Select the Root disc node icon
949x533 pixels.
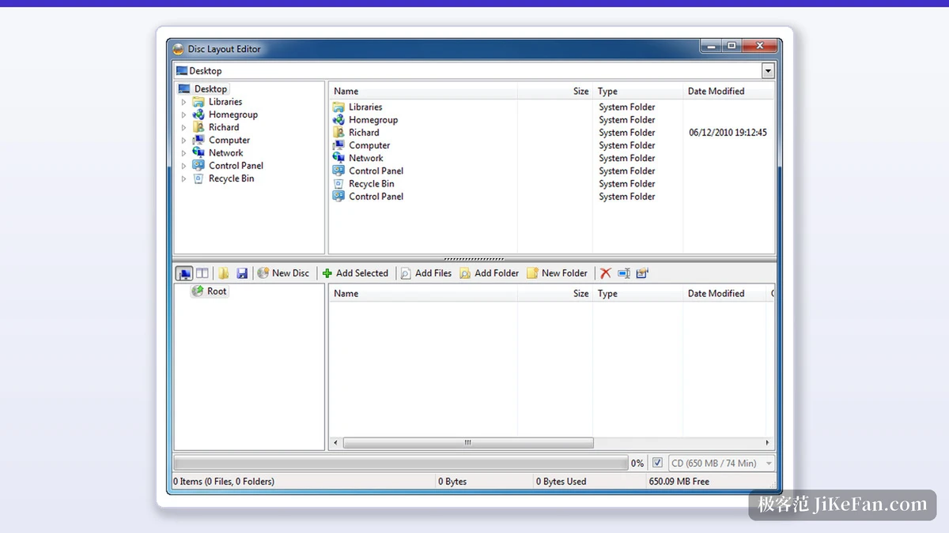click(x=198, y=291)
